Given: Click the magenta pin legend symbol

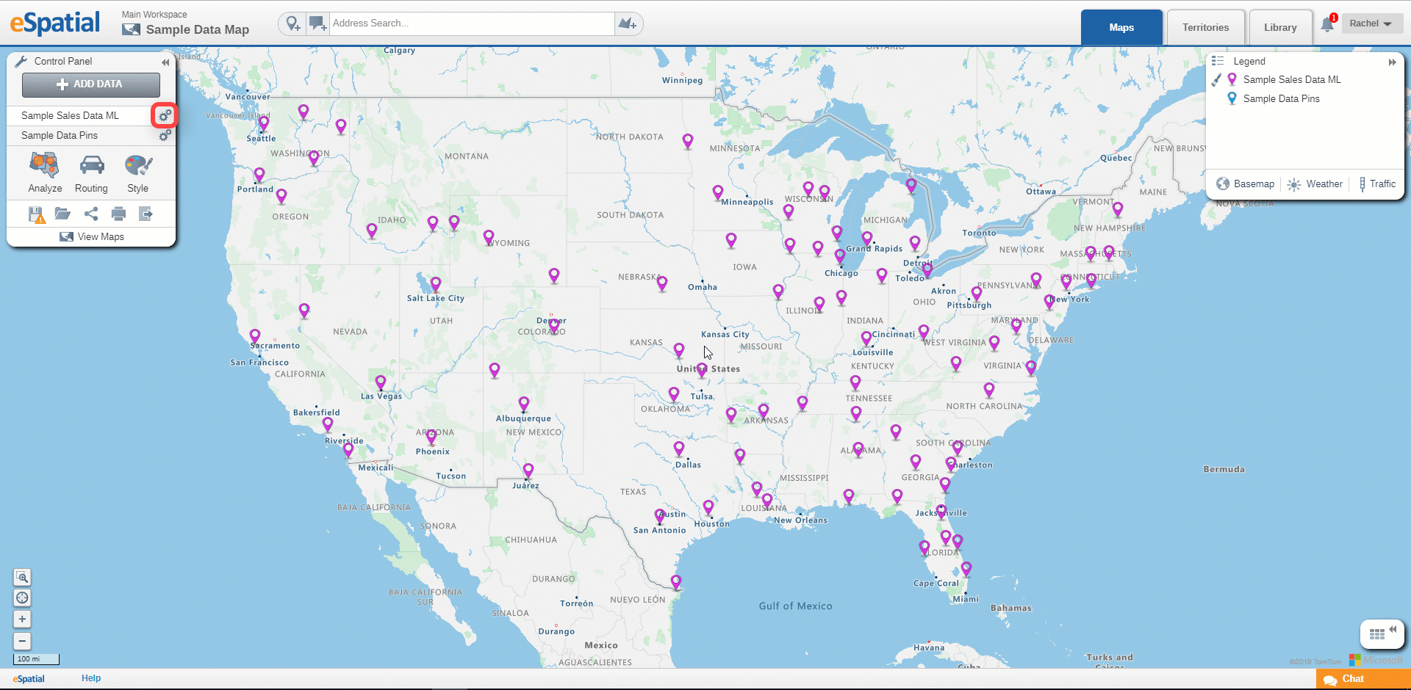Looking at the screenshot, I should point(1232,79).
